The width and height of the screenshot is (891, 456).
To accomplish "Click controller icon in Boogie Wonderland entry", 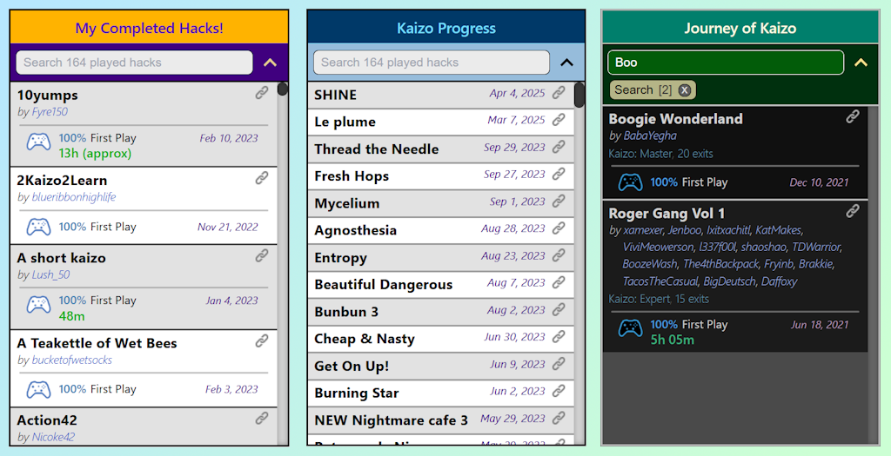I will [630, 182].
